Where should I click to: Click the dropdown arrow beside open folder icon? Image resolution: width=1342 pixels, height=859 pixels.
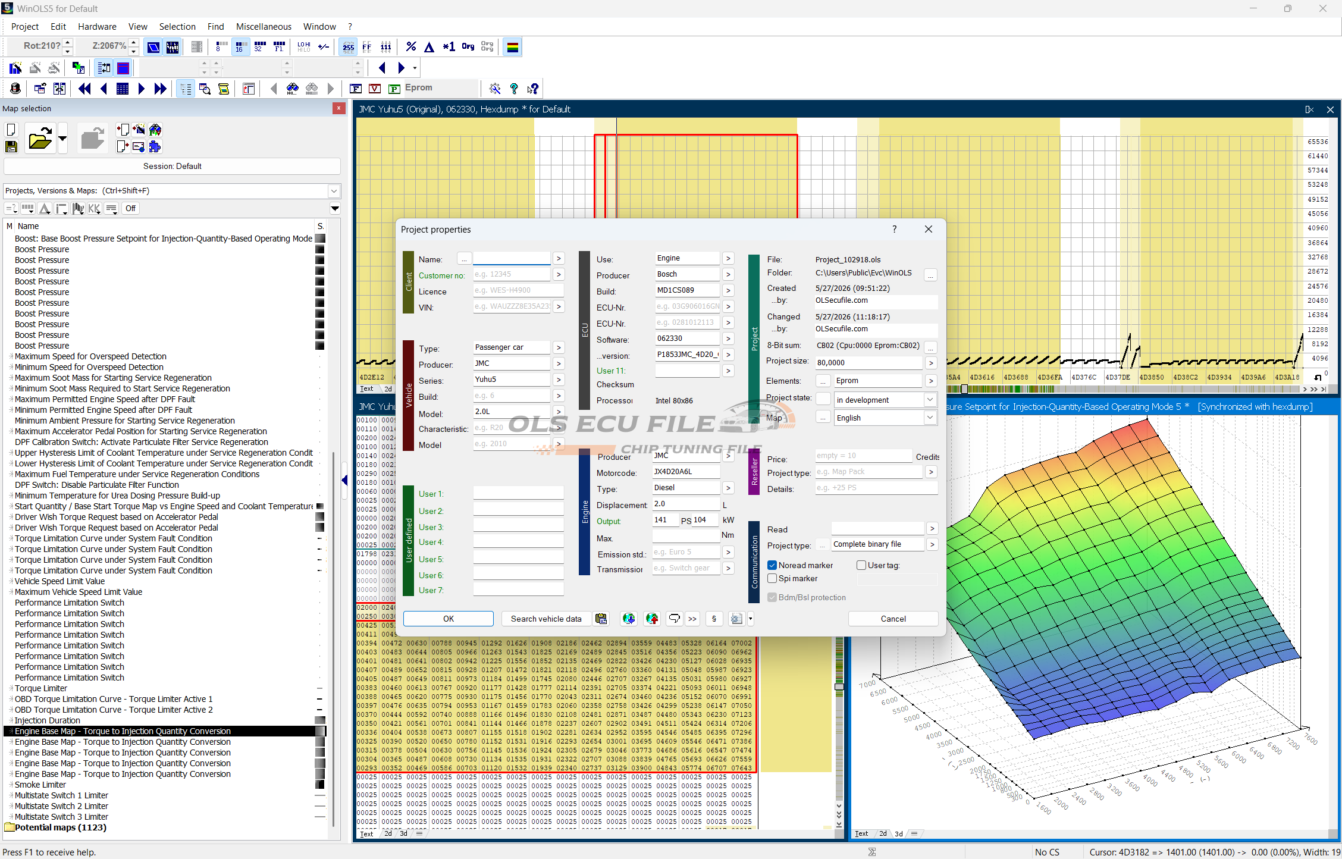[62, 139]
